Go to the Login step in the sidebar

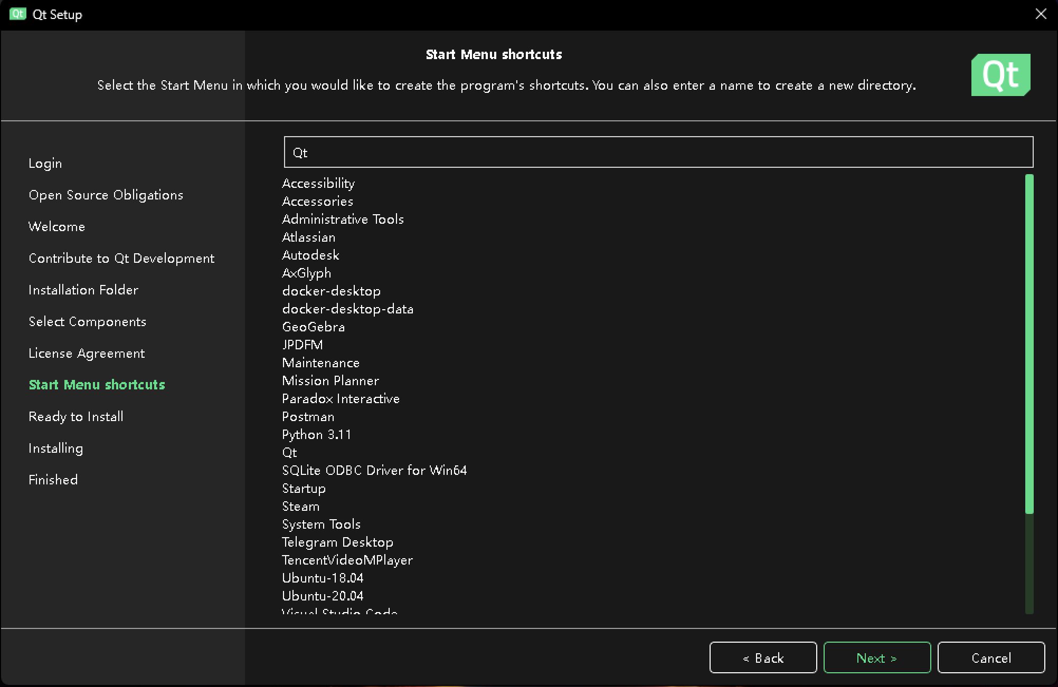[45, 163]
